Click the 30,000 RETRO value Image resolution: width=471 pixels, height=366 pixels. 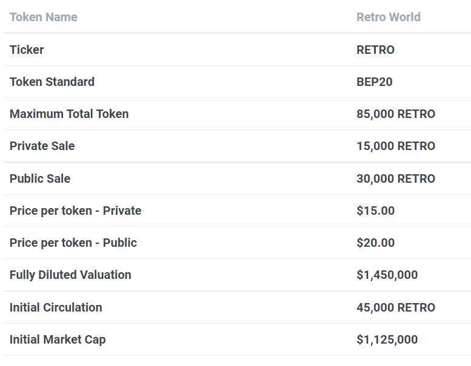(x=395, y=178)
